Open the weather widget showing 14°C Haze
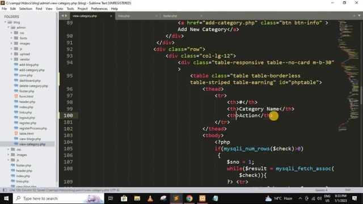Viewport: 363px width, 204px height. (x=279, y=198)
